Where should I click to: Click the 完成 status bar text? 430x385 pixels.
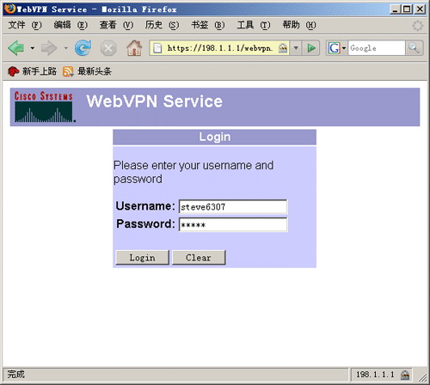16,374
